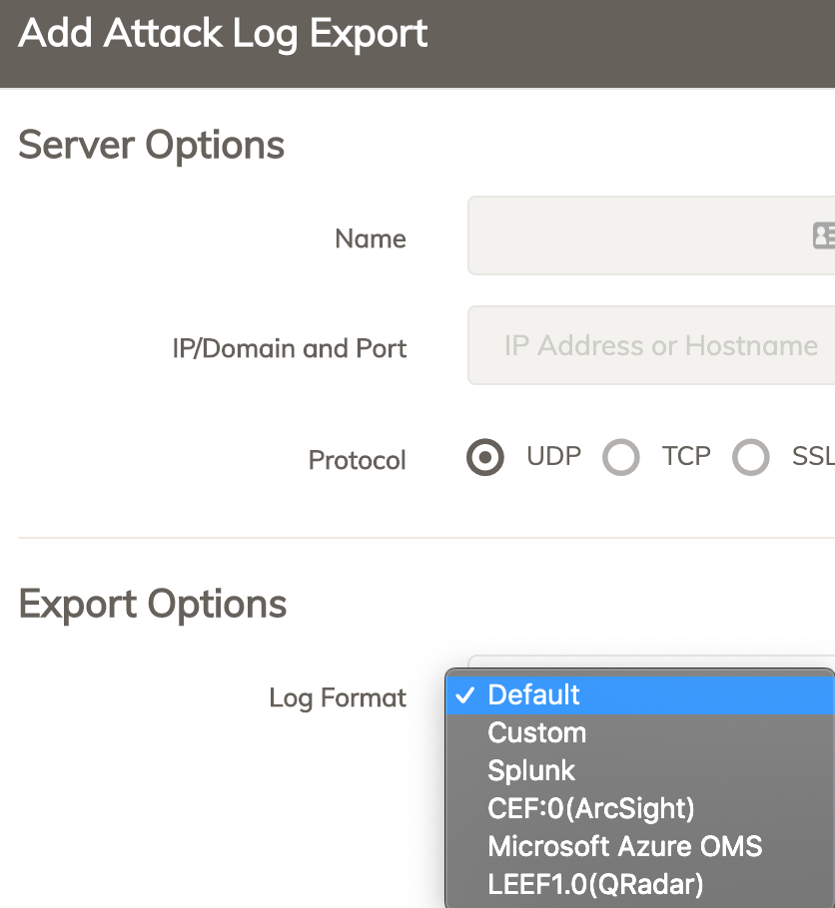The height and width of the screenshot is (908, 835).
Task: Select CEF:0(ArcSight) log format
Action: point(590,808)
